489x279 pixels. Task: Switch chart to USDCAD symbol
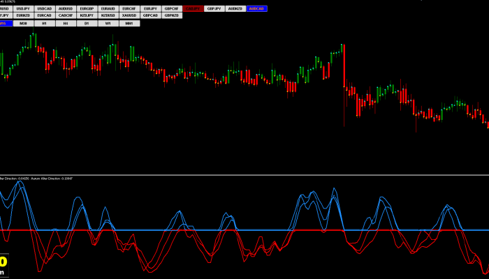(x=44, y=8)
